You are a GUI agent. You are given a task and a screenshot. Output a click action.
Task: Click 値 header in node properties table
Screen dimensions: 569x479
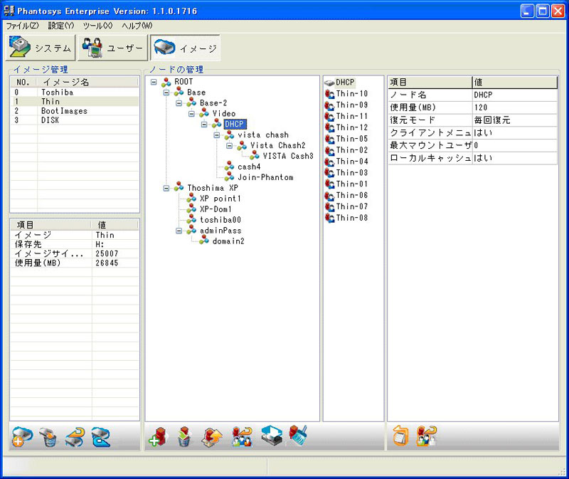tap(515, 82)
